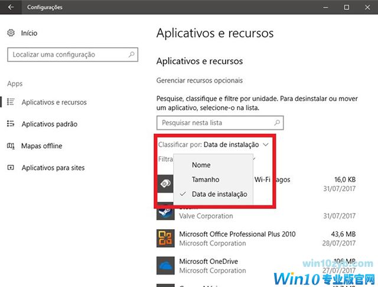The width and height of the screenshot is (378, 287).
Task: Select the Steam app icon
Action: coord(165,214)
